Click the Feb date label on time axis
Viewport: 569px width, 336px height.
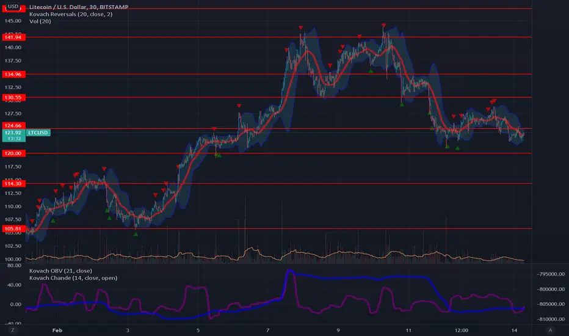[x=57, y=330]
